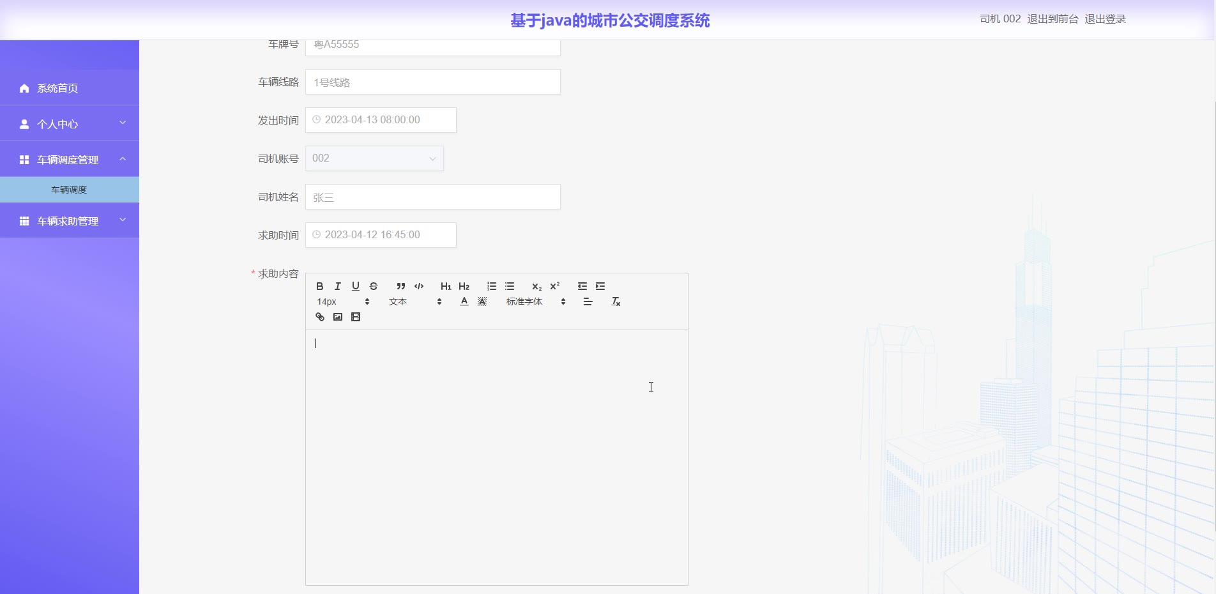This screenshot has width=1216, height=594.
Task: Apply strikethrough formatting
Action: [x=374, y=286]
